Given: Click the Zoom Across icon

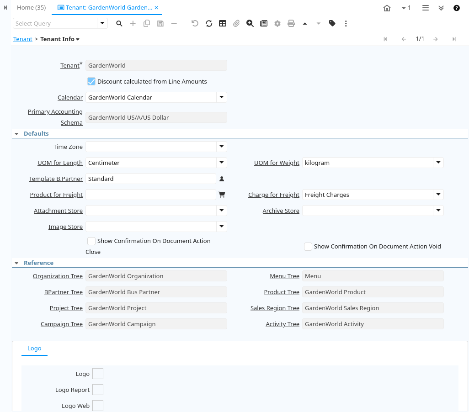Looking at the screenshot, I should tap(250, 24).
